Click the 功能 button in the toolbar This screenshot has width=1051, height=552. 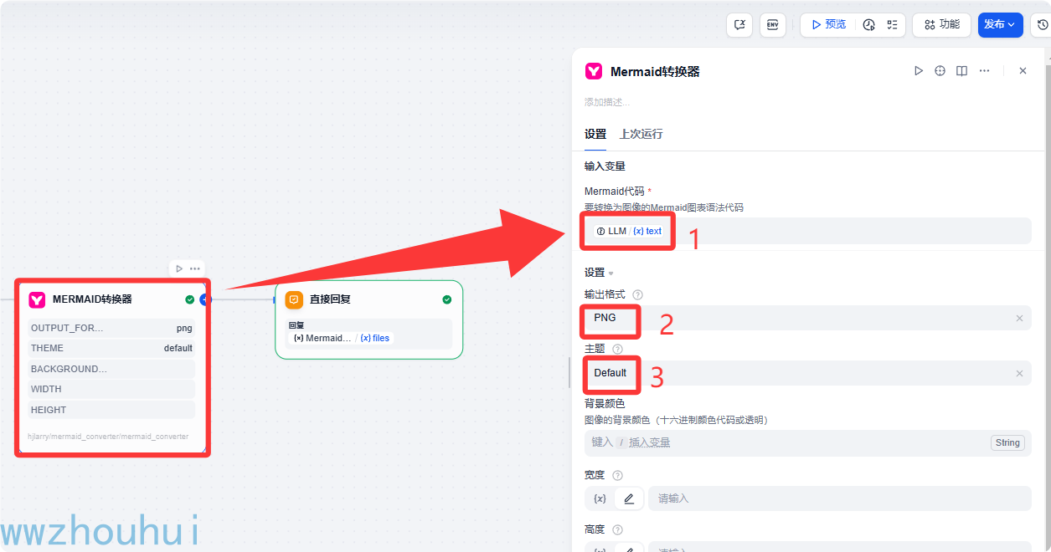pyautogui.click(x=941, y=25)
